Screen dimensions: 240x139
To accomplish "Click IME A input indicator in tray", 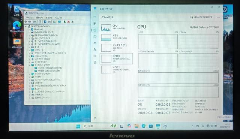I will click(203, 126).
